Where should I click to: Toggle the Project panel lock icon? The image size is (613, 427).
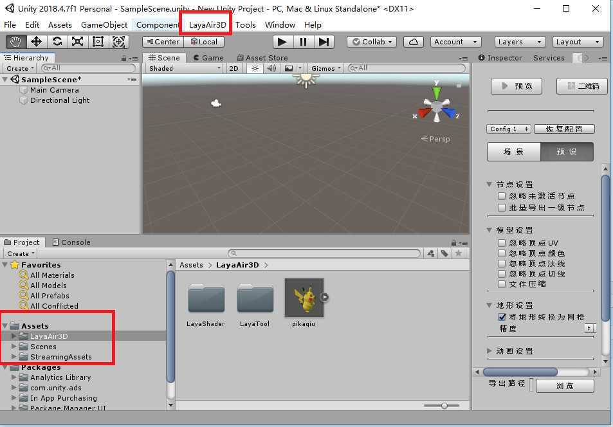point(453,243)
